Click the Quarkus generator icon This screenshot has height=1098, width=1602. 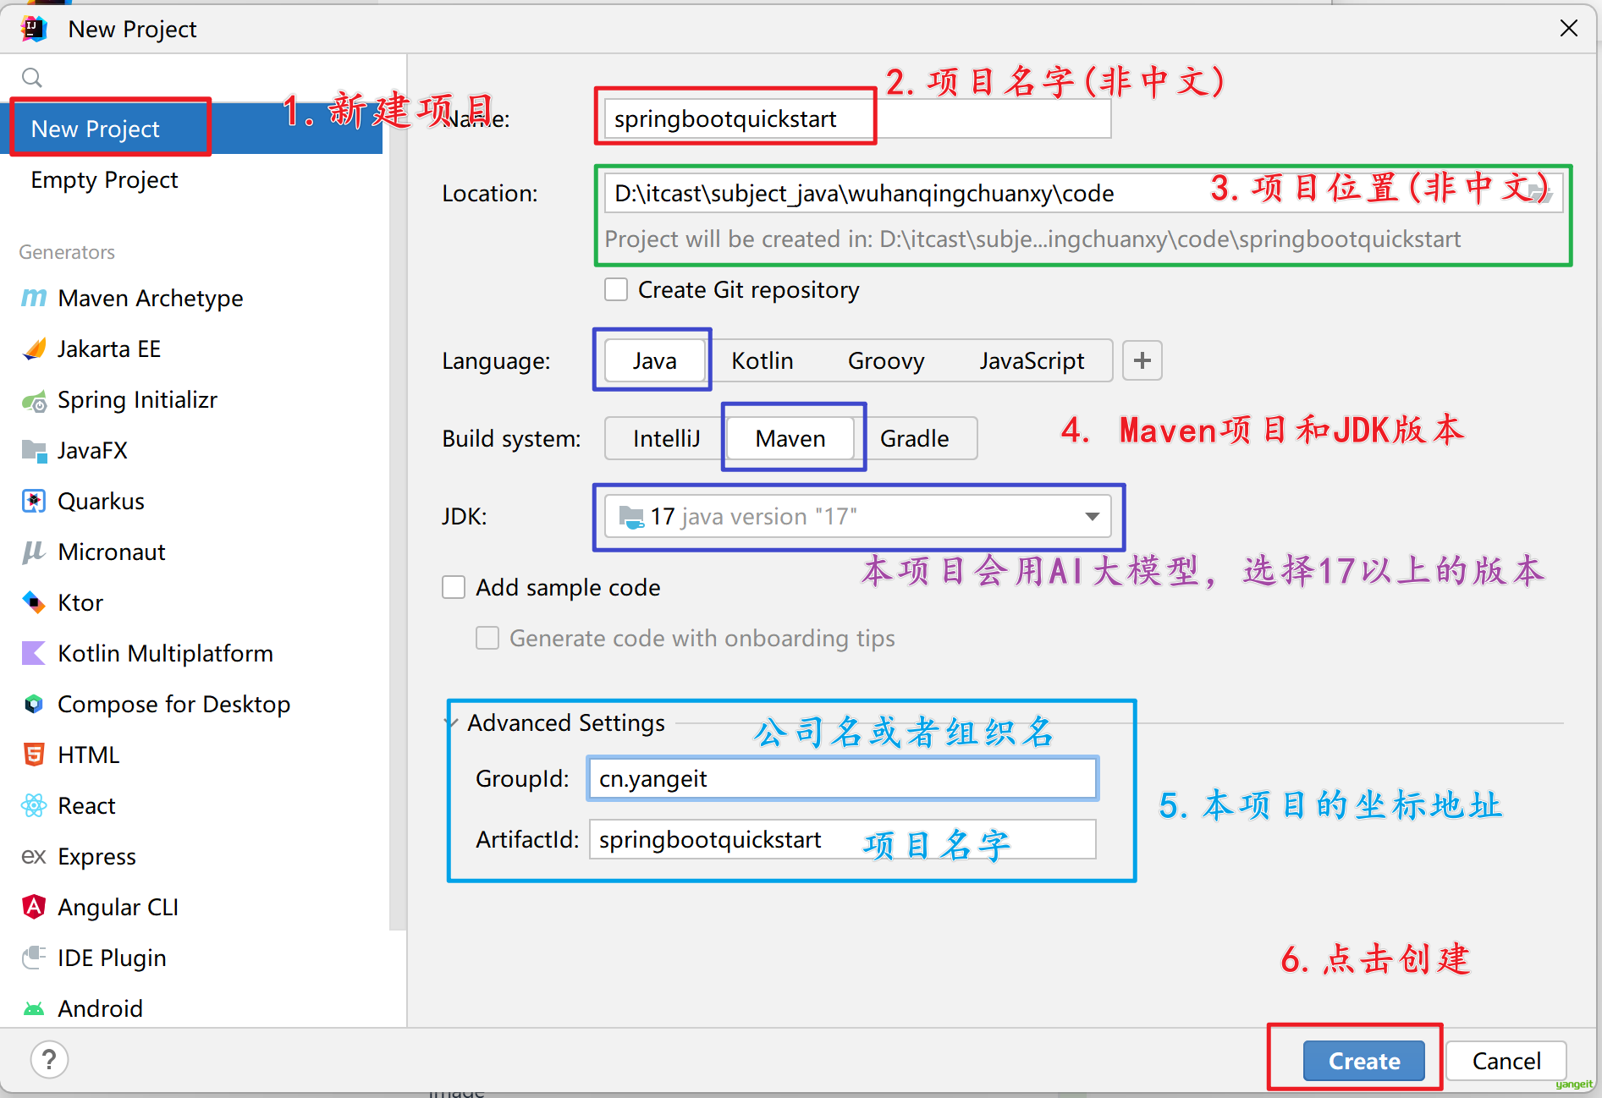[34, 501]
